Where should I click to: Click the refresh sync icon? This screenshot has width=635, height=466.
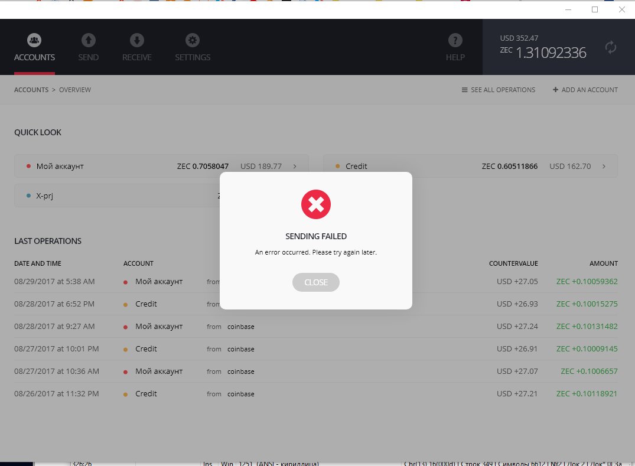coord(611,47)
